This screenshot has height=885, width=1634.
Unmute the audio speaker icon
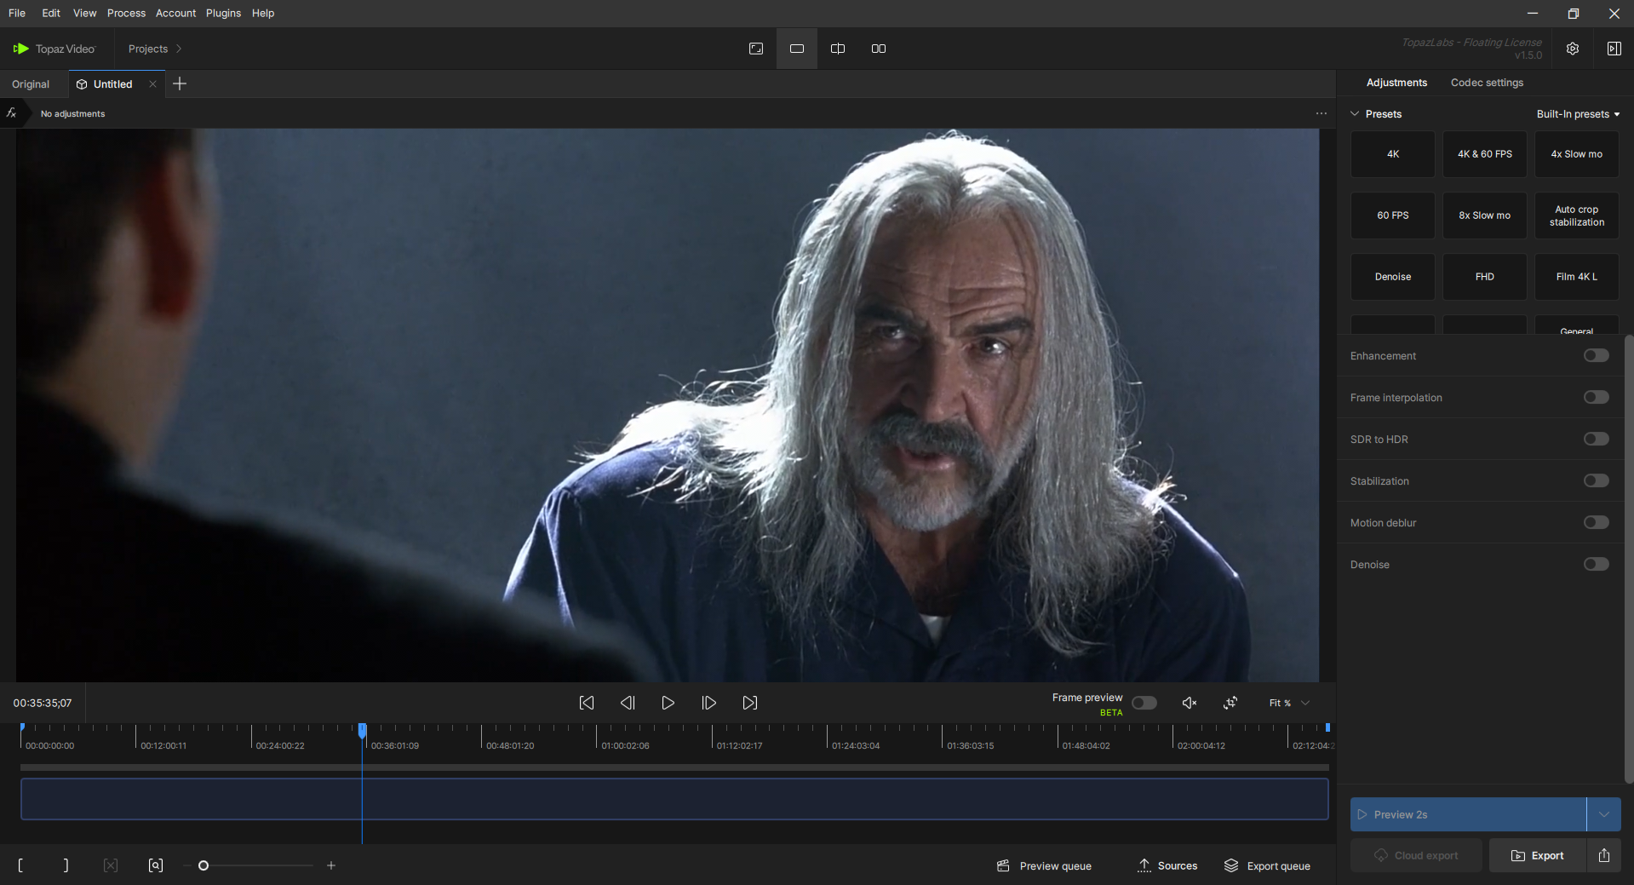click(1190, 703)
